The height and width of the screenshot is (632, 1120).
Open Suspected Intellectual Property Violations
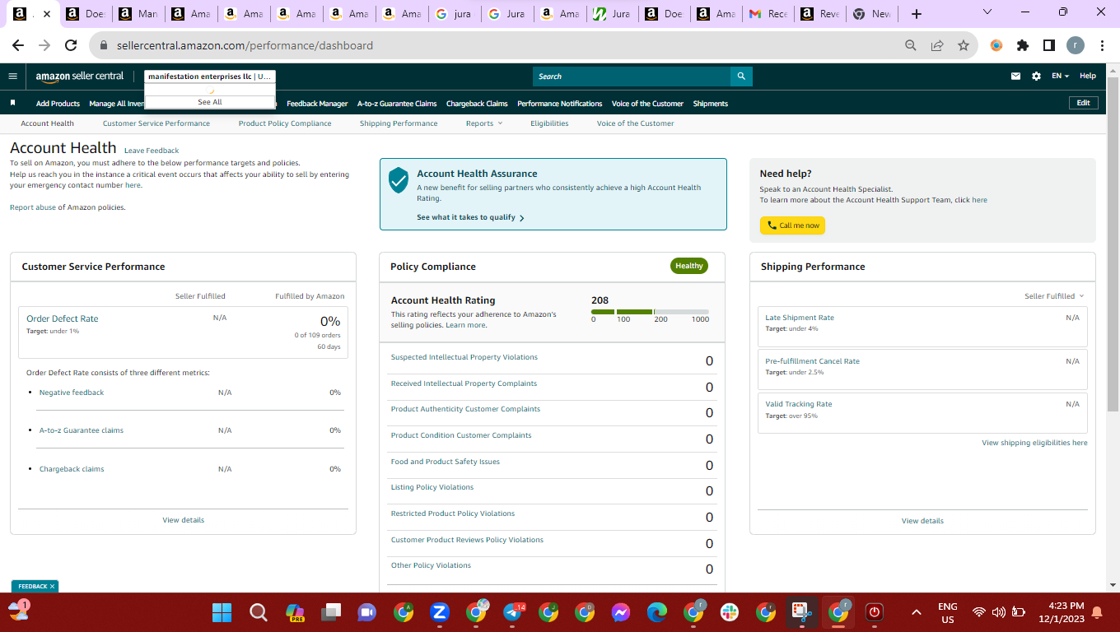[x=464, y=357]
